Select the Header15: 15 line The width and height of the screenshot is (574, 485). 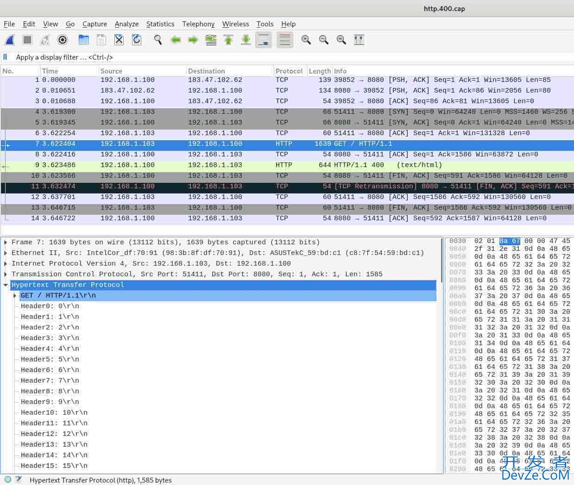pos(54,466)
